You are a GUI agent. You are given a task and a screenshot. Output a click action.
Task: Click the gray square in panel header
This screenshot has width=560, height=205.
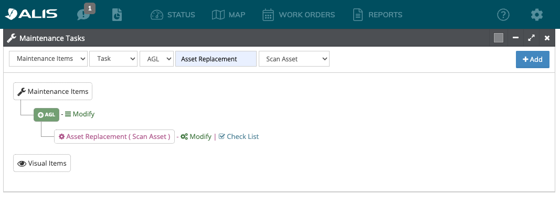[x=499, y=38]
